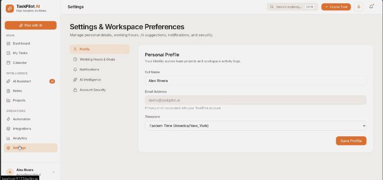383x180 pixels.
Task: Click the microphone icon in the top bar
Action: 359,7
